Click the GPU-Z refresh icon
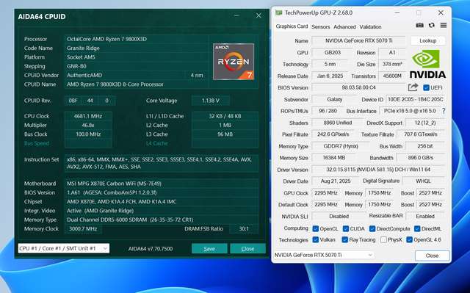470x293 pixels. point(432,26)
